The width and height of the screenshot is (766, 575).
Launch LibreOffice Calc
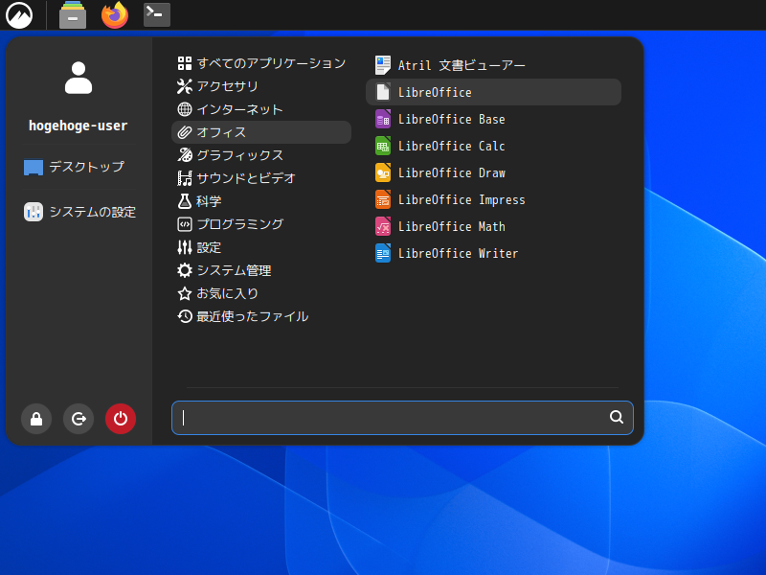(x=493, y=146)
